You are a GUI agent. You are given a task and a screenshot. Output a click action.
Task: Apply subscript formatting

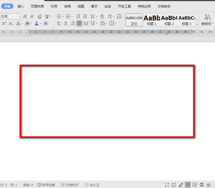point(11,24)
